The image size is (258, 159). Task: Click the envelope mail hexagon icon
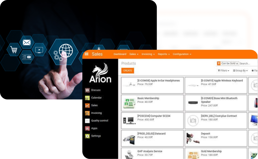click(x=27, y=42)
